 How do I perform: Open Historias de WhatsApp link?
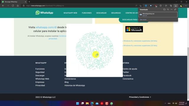pos(75,85)
